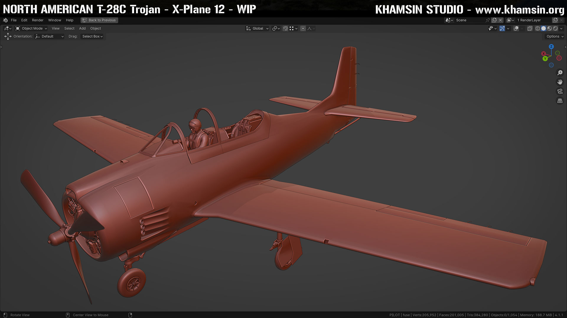The image size is (567, 318).
Task: Toggle snapping with the magnet icon
Action: 285,28
